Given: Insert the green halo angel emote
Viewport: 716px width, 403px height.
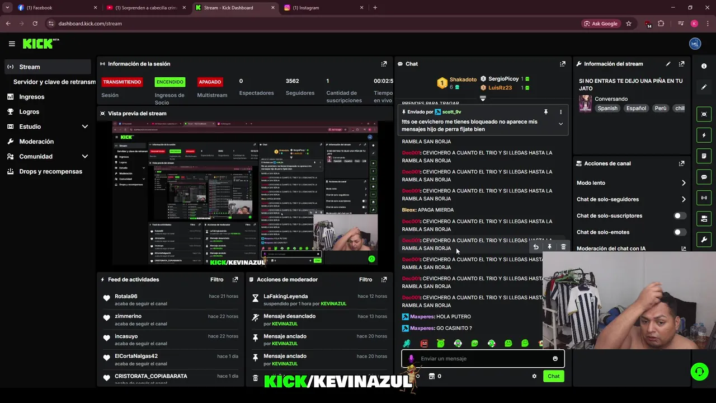Looking at the screenshot, I should (x=441, y=343).
